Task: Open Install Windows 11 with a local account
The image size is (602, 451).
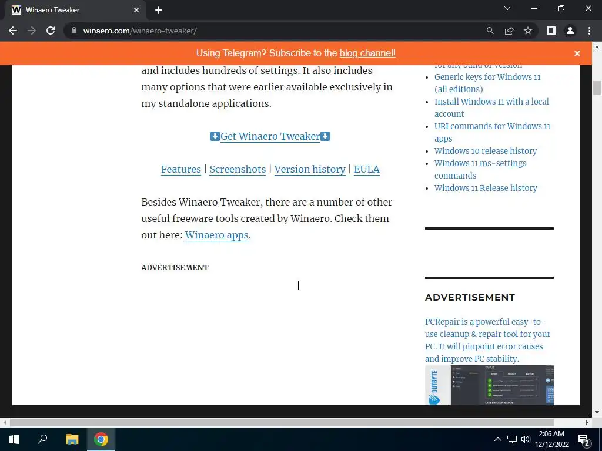Action: [492, 107]
